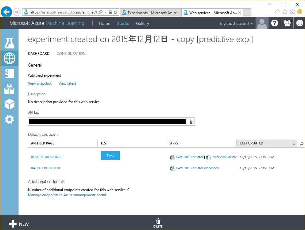The image size is (305, 230).
Task: Delete the web service using the trash icon
Action: (x=158, y=221)
